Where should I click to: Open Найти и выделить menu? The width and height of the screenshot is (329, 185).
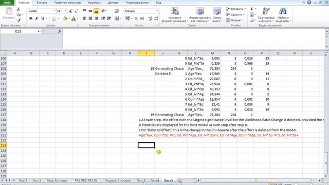(x=283, y=15)
